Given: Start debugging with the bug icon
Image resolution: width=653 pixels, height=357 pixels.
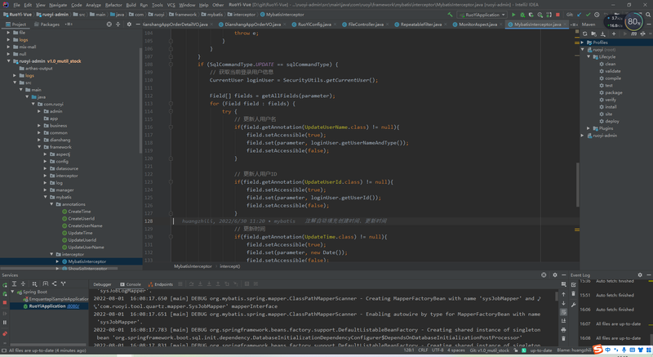Looking at the screenshot, I should 522,15.
